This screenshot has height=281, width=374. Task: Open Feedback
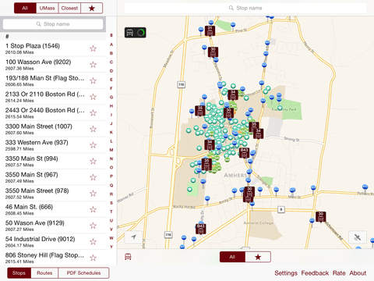[315, 273]
